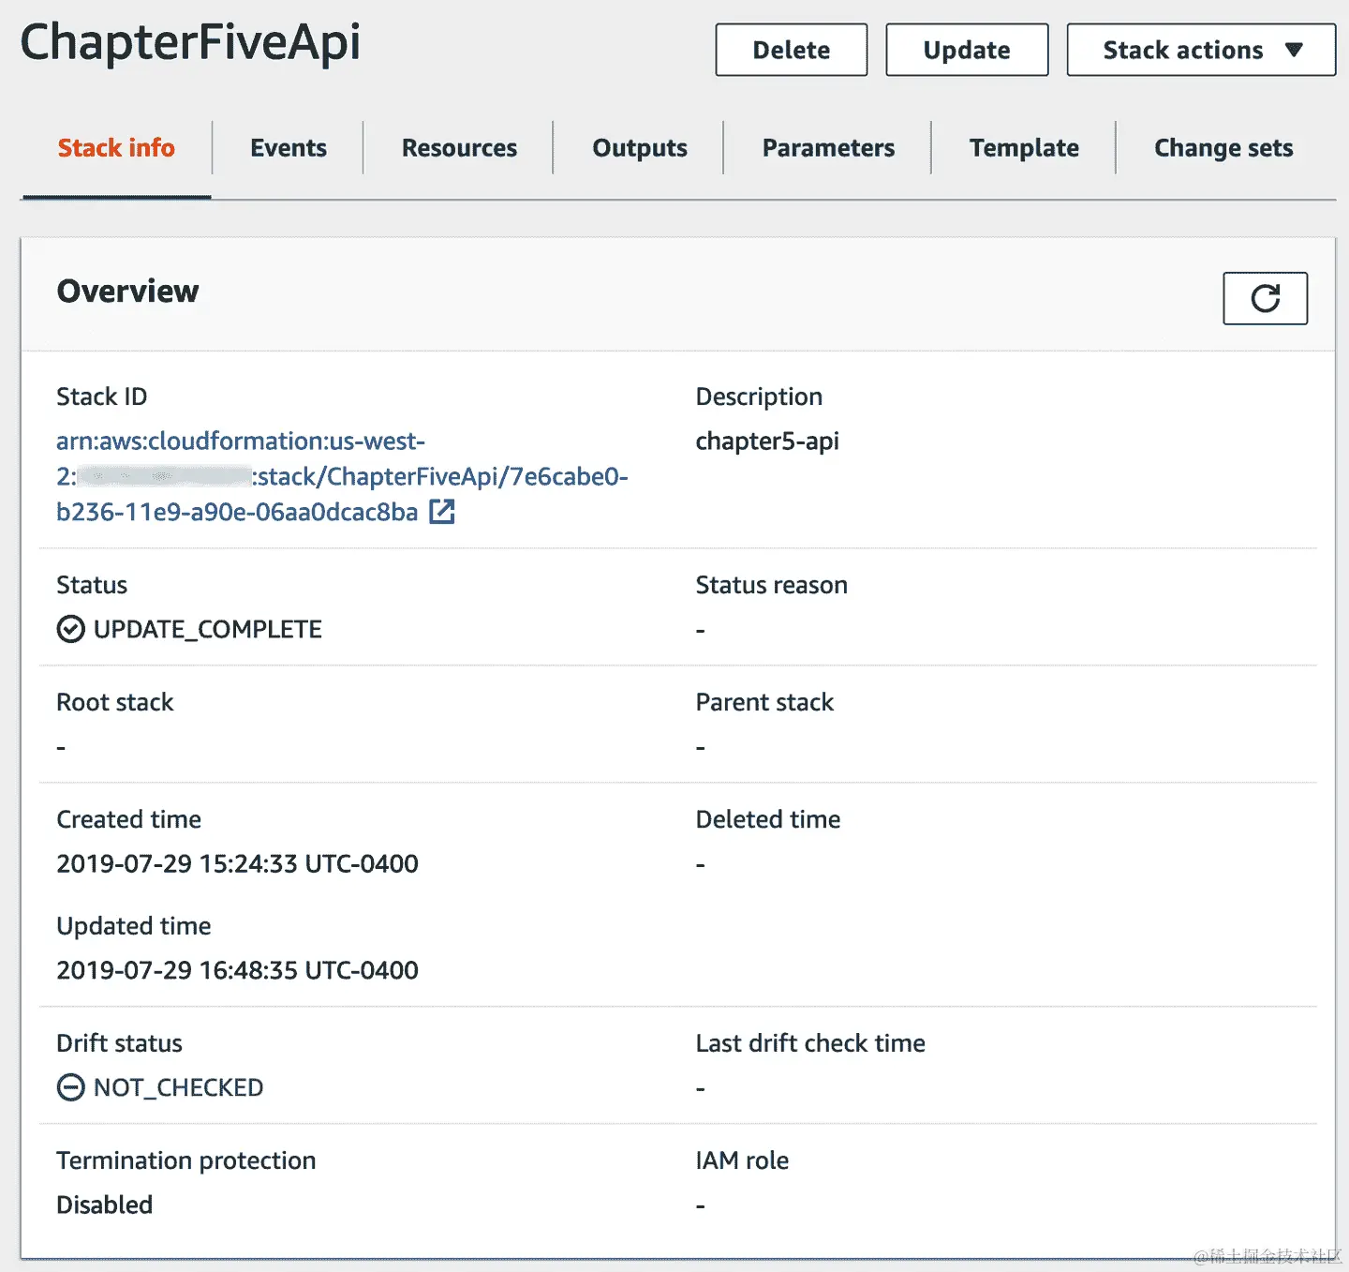Open the Resources tab
The width and height of the screenshot is (1349, 1272).
pos(459,148)
